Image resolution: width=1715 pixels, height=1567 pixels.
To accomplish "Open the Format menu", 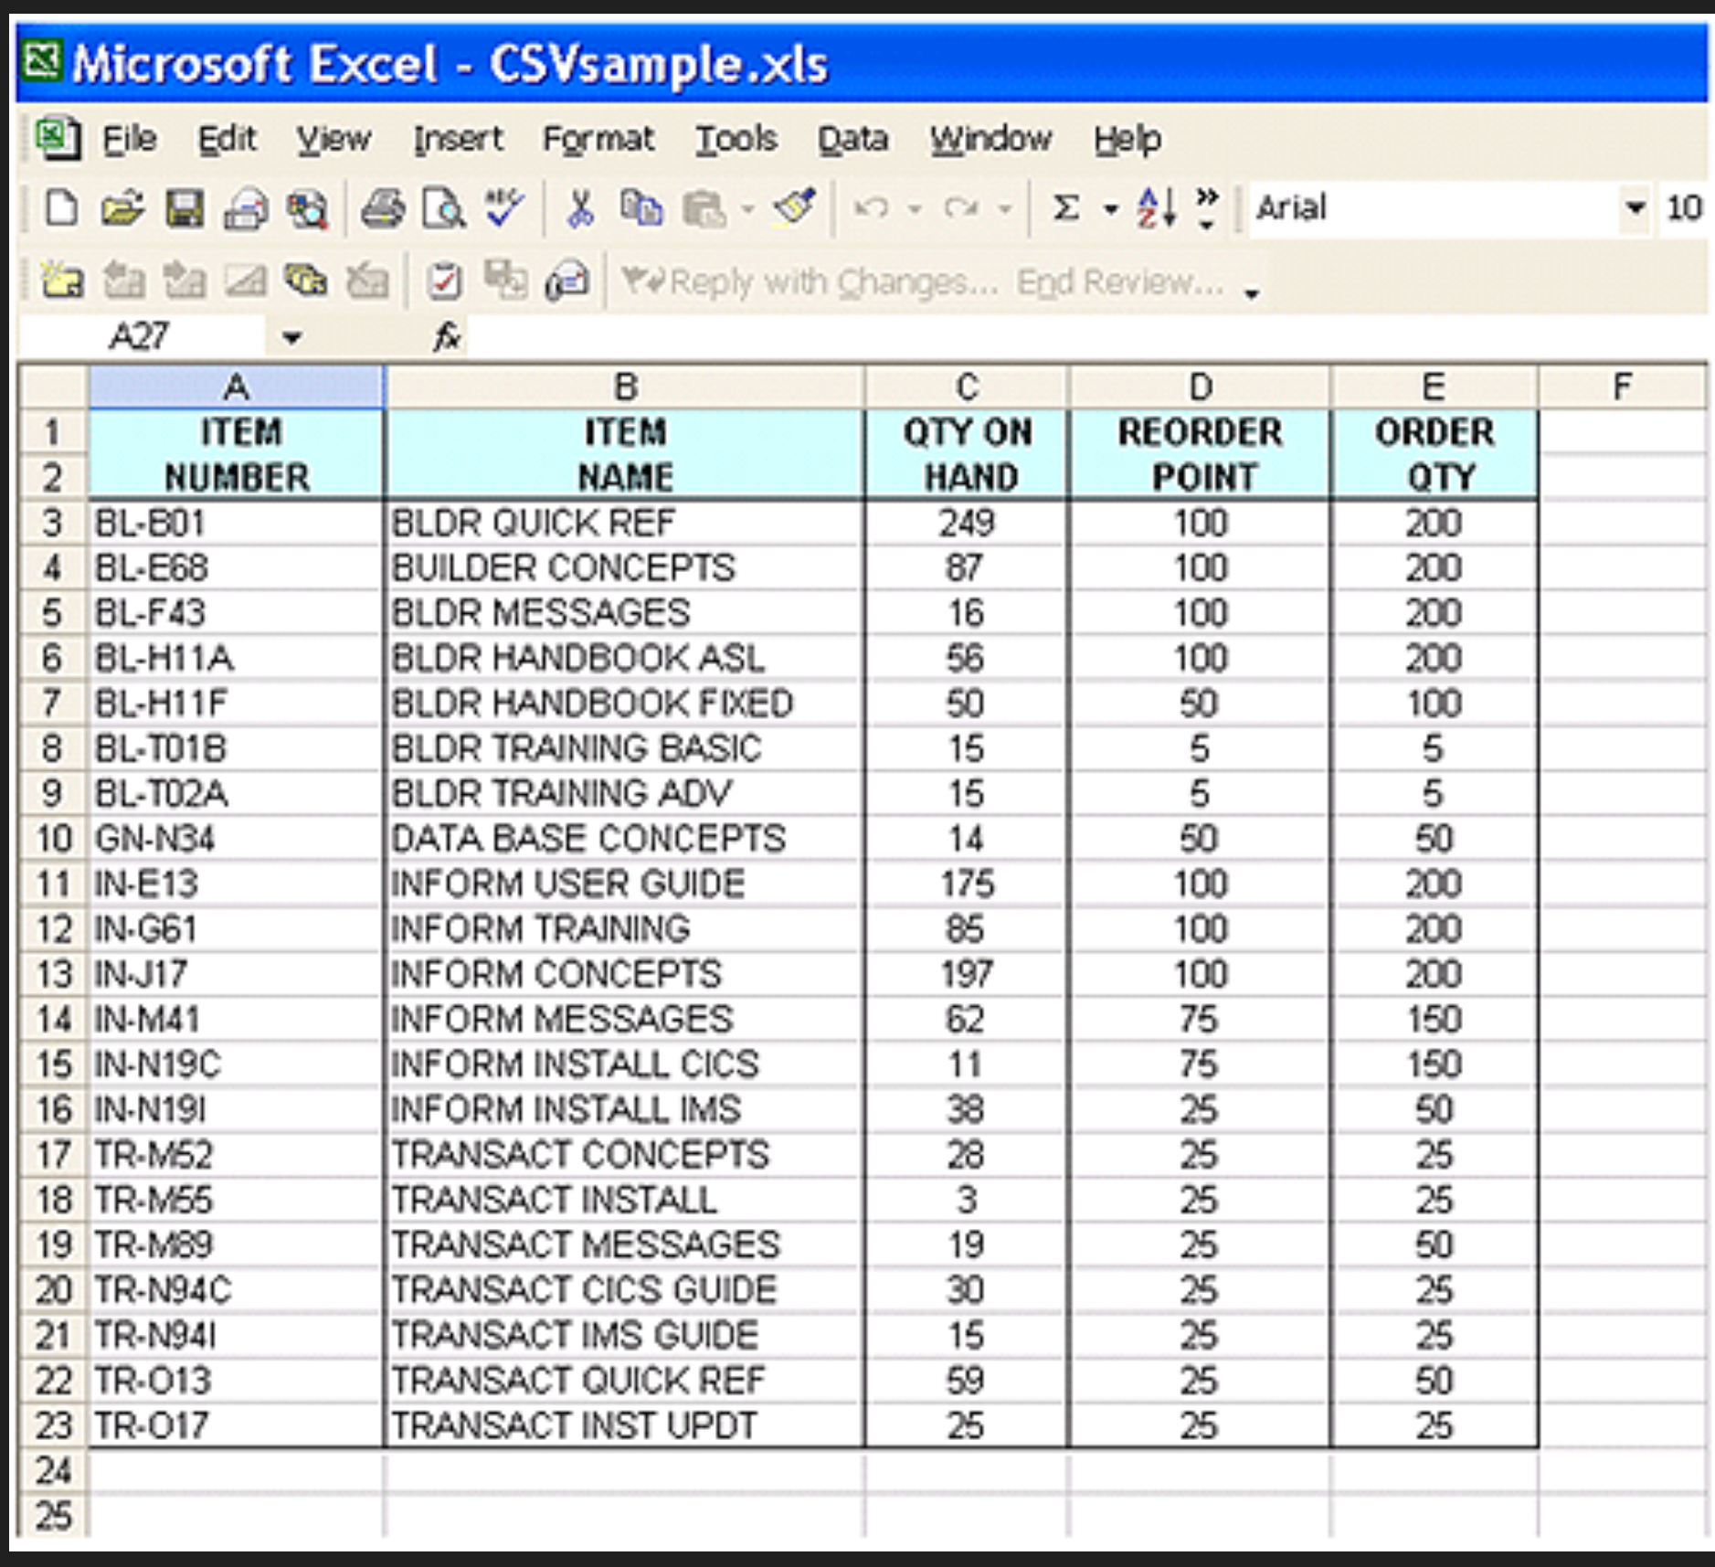I will (x=598, y=139).
